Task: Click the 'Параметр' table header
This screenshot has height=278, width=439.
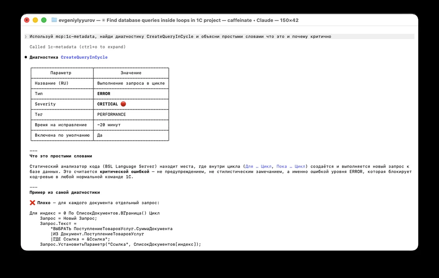Action: click(61, 73)
